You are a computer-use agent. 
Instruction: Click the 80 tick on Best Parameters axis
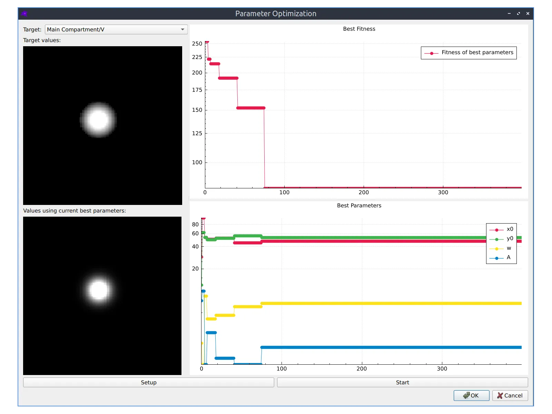pos(195,225)
